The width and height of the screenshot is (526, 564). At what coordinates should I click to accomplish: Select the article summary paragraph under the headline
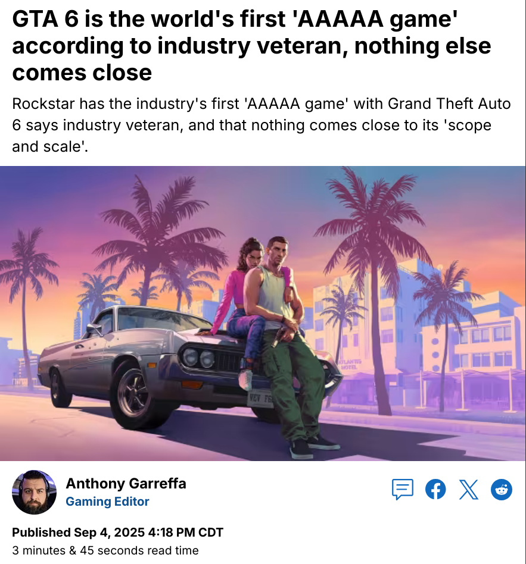(x=261, y=125)
